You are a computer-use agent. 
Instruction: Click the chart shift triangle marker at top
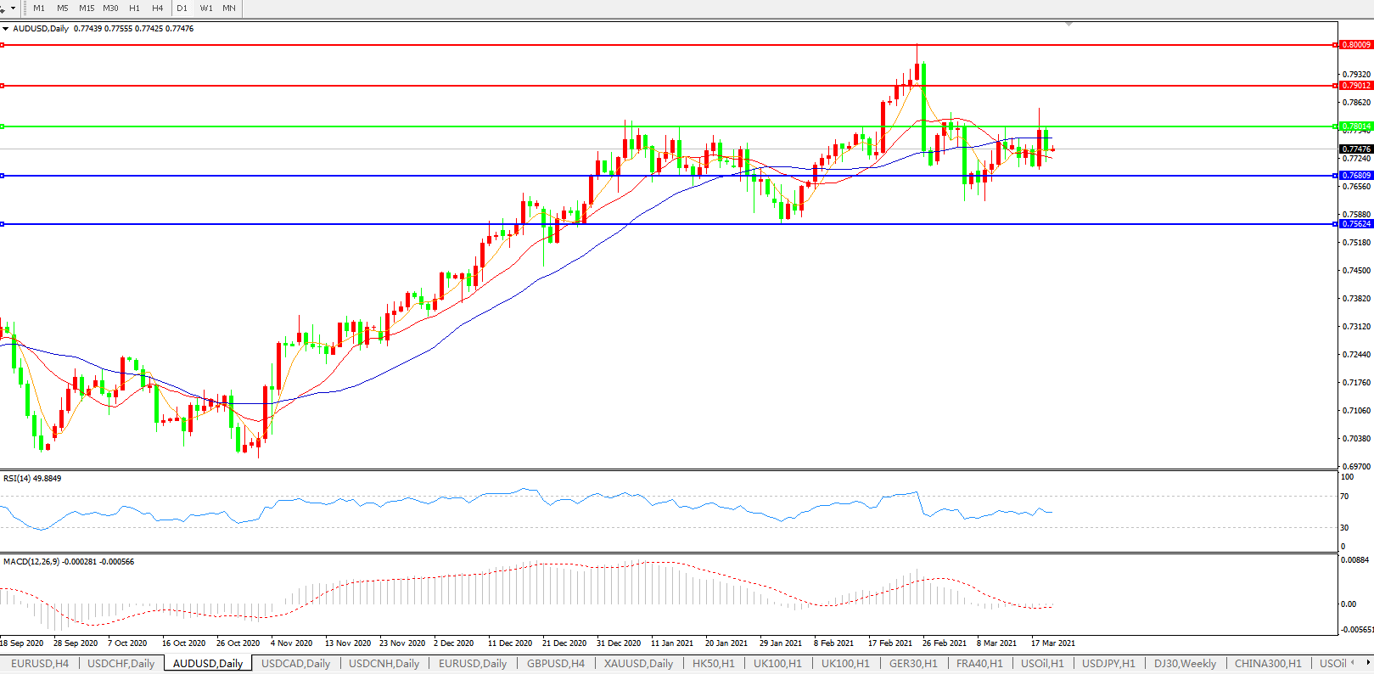click(1068, 24)
